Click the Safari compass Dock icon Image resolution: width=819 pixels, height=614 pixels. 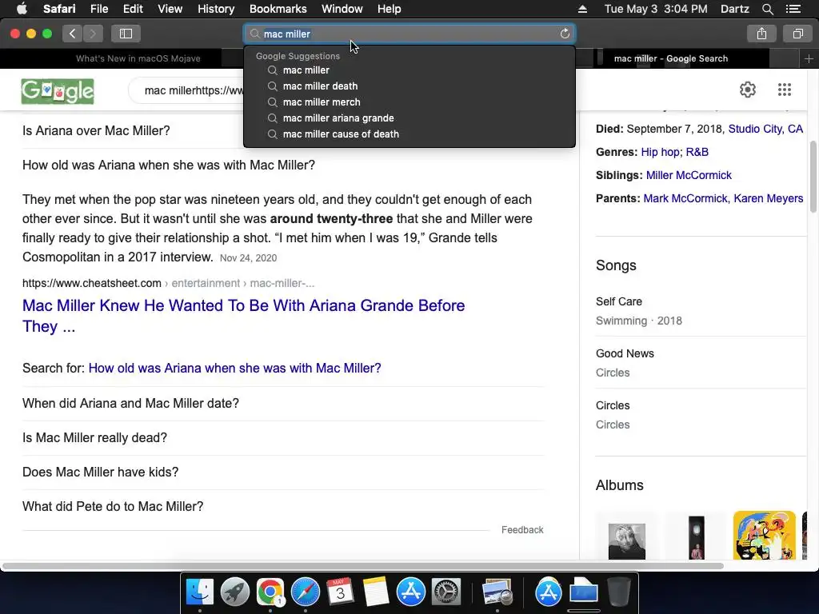305,592
